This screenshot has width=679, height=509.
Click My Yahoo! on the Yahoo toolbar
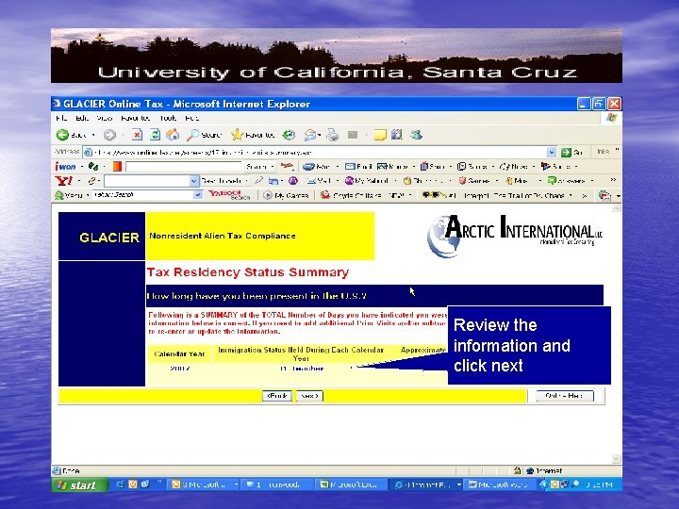(x=366, y=180)
